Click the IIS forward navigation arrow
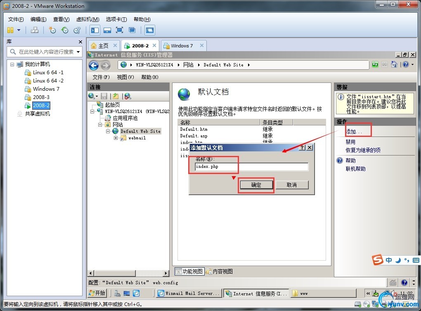The height and width of the screenshot is (311, 421). [x=106, y=65]
